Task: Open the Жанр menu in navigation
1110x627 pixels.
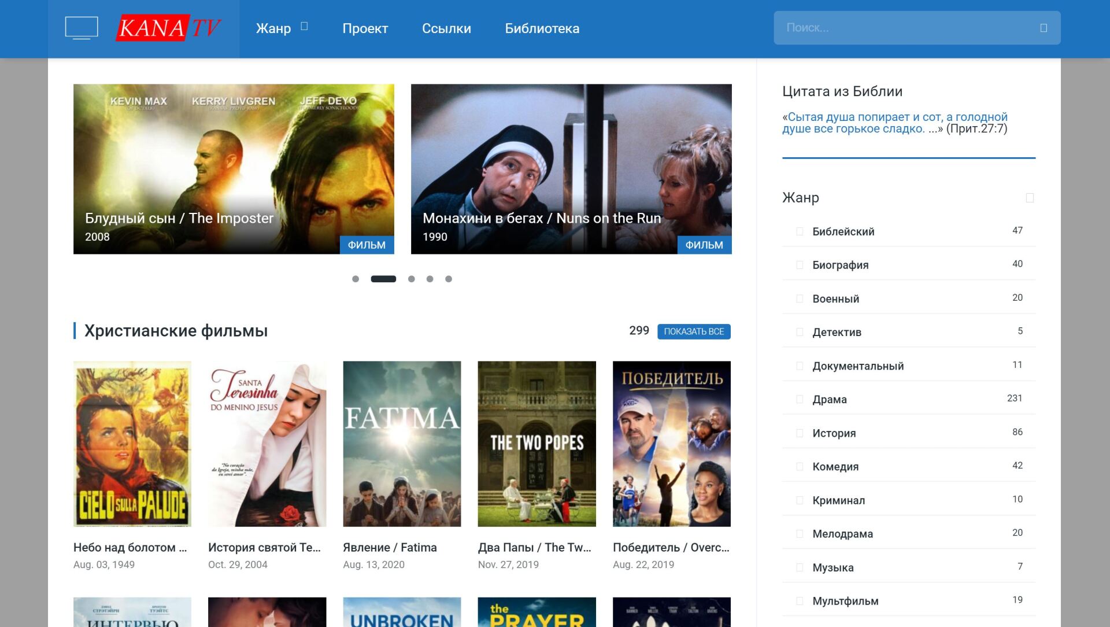Action: pyautogui.click(x=273, y=28)
